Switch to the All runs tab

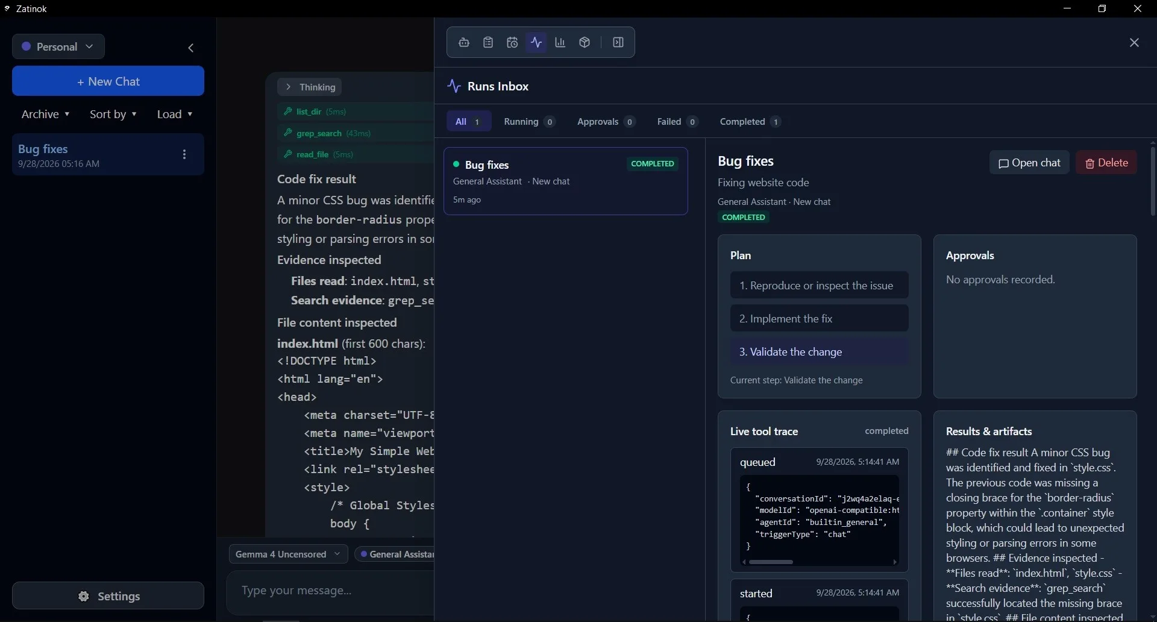[468, 121]
